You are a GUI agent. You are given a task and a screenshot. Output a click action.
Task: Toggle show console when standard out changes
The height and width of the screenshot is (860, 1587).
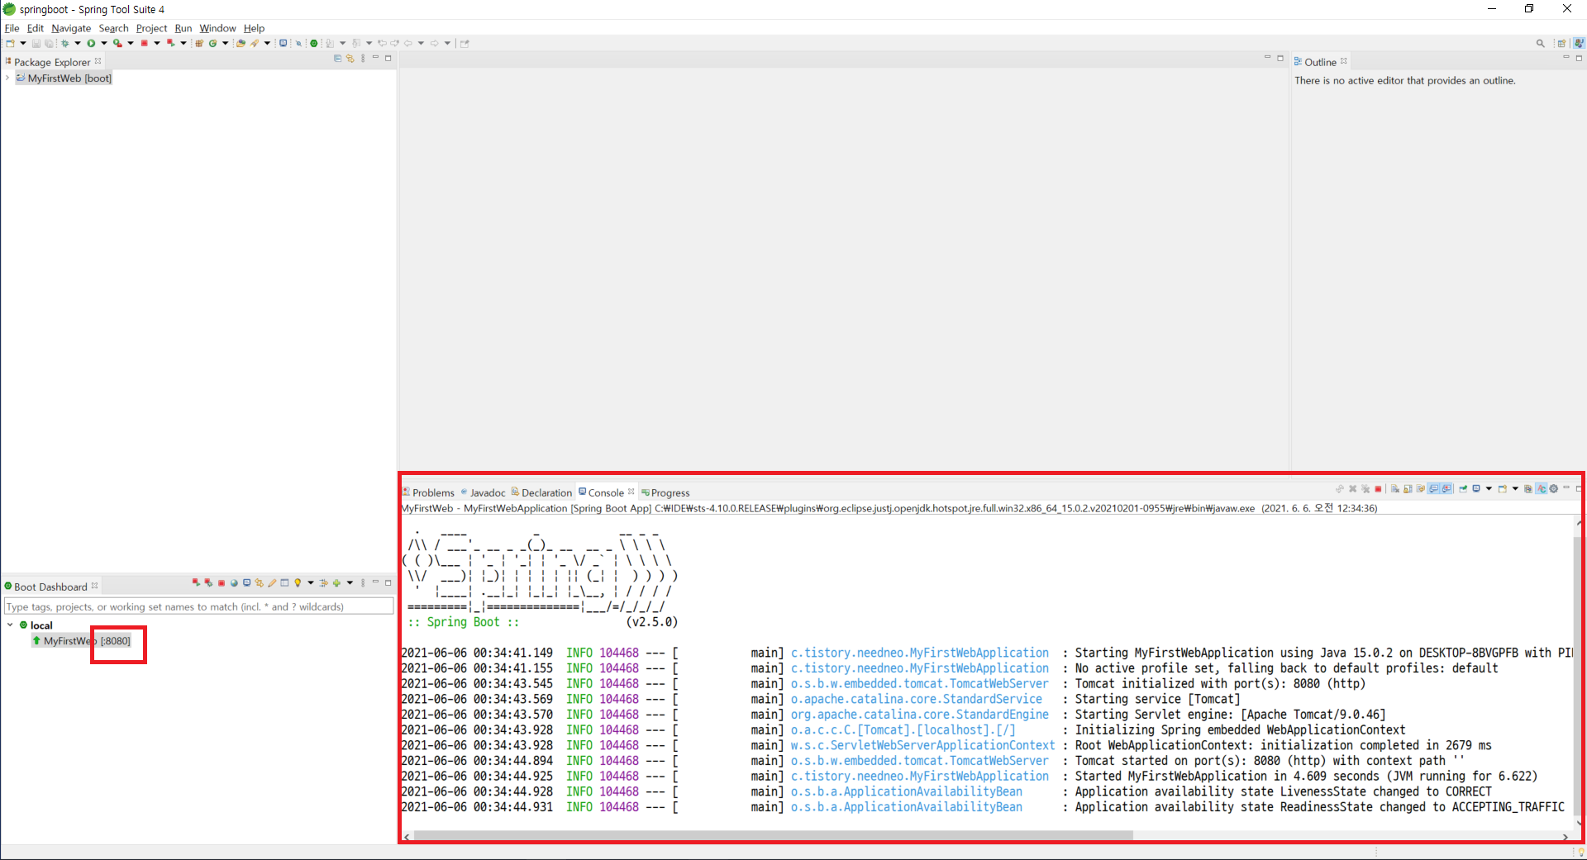click(x=1433, y=488)
